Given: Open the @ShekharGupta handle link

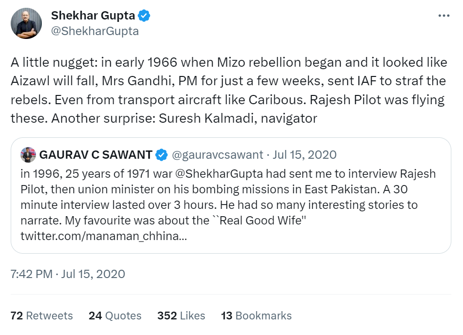Looking at the screenshot, I should tap(95, 31).
